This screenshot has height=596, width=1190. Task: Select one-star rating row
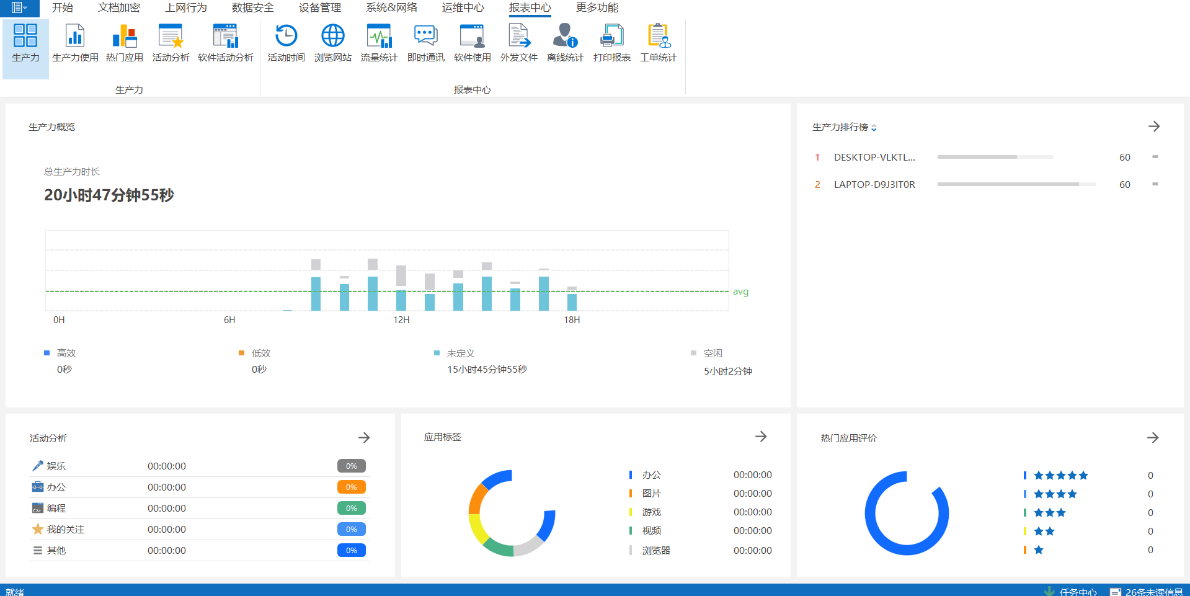click(x=1089, y=549)
